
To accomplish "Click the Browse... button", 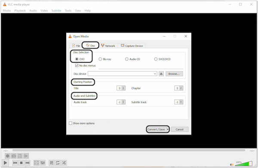I will coord(174,74).
